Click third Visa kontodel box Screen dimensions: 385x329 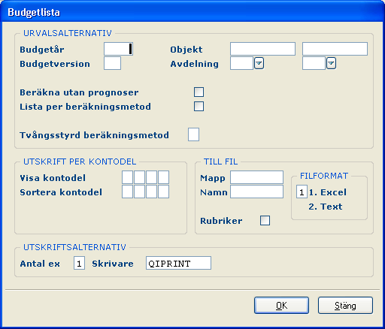coord(151,177)
